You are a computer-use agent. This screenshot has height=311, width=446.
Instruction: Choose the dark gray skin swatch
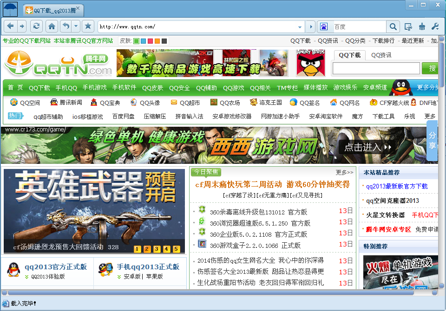click(x=164, y=41)
